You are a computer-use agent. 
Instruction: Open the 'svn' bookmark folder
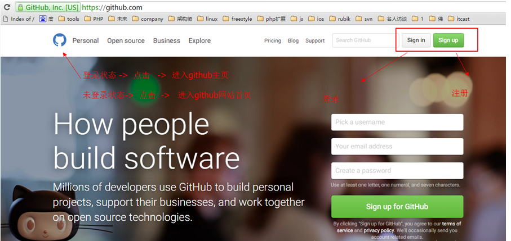click(x=364, y=19)
